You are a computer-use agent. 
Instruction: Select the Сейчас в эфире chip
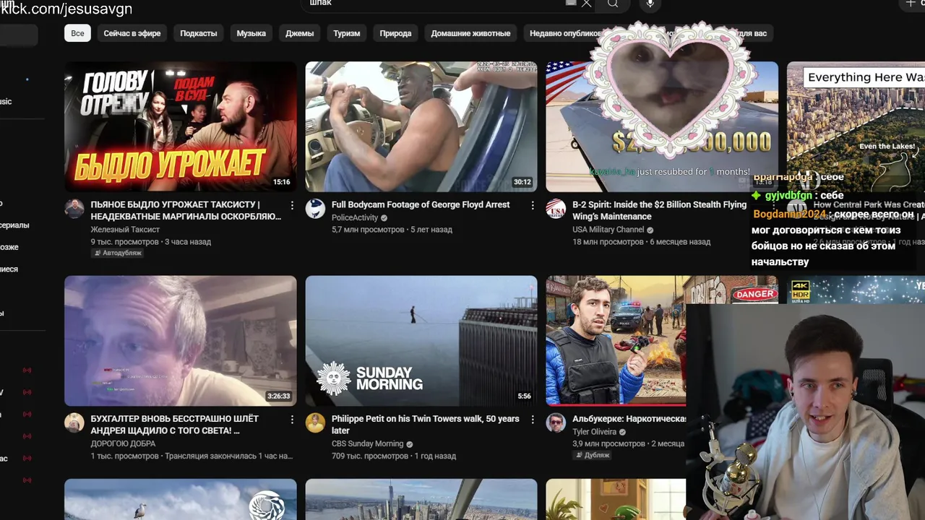[x=132, y=33]
